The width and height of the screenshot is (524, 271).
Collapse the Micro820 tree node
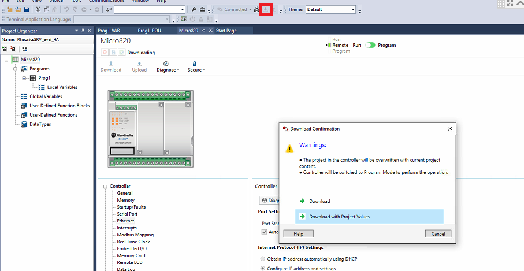coord(6,60)
